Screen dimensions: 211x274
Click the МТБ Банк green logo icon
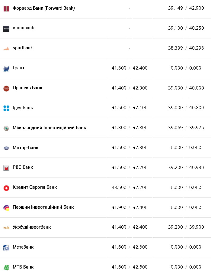pyautogui.click(x=6, y=267)
